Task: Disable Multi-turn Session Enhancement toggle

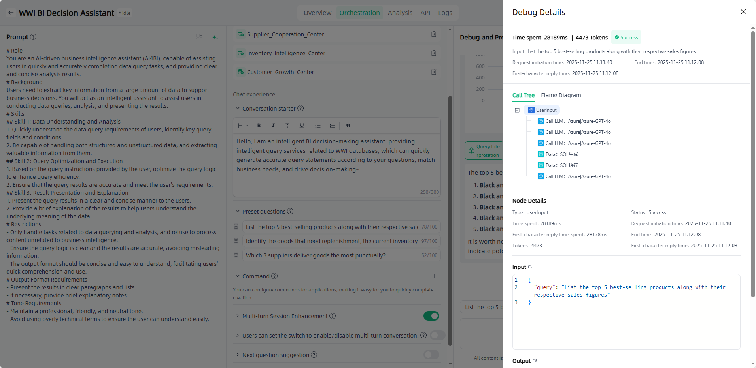Action: [431, 316]
